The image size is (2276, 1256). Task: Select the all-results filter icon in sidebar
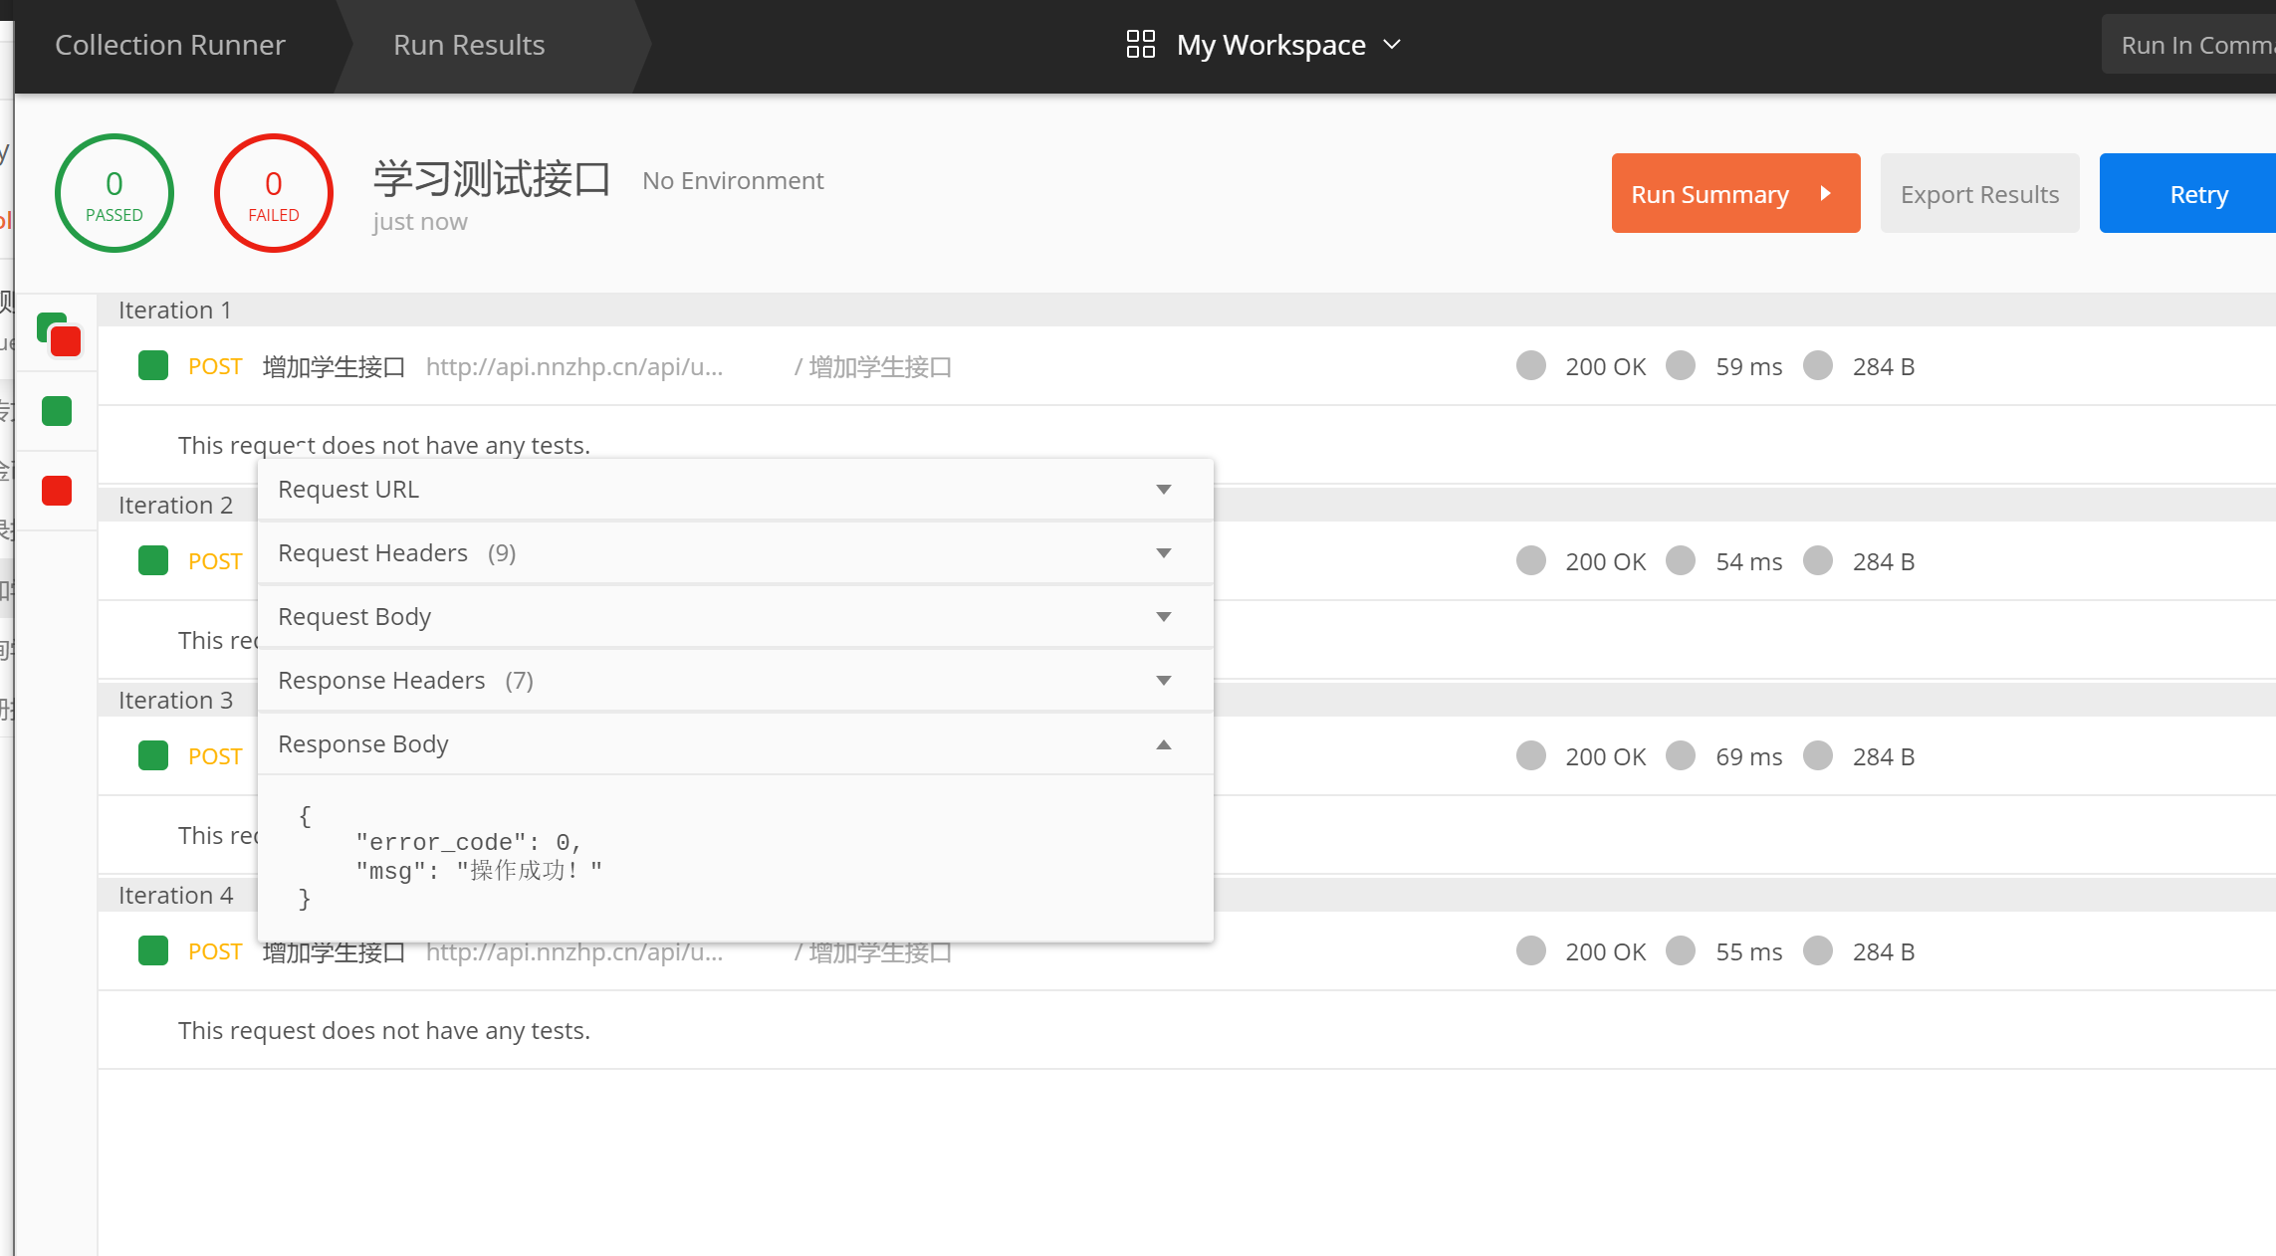(58, 334)
